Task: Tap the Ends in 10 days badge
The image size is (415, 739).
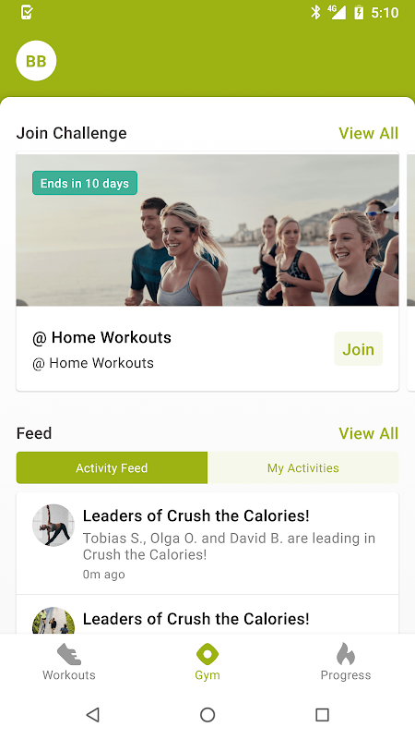Action: (85, 183)
